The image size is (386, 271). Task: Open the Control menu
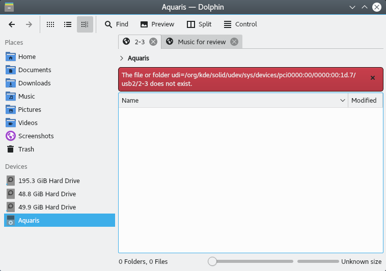(240, 24)
